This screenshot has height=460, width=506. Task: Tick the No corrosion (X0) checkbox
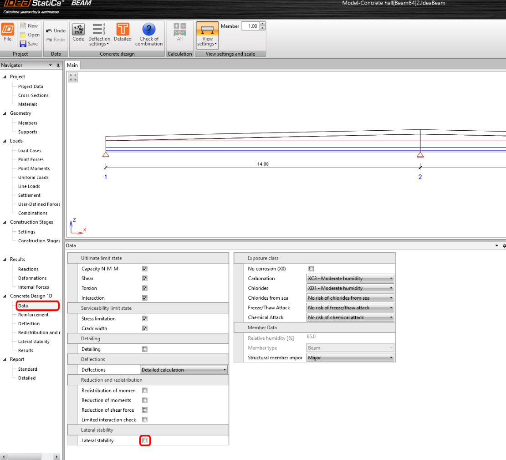[x=312, y=269]
